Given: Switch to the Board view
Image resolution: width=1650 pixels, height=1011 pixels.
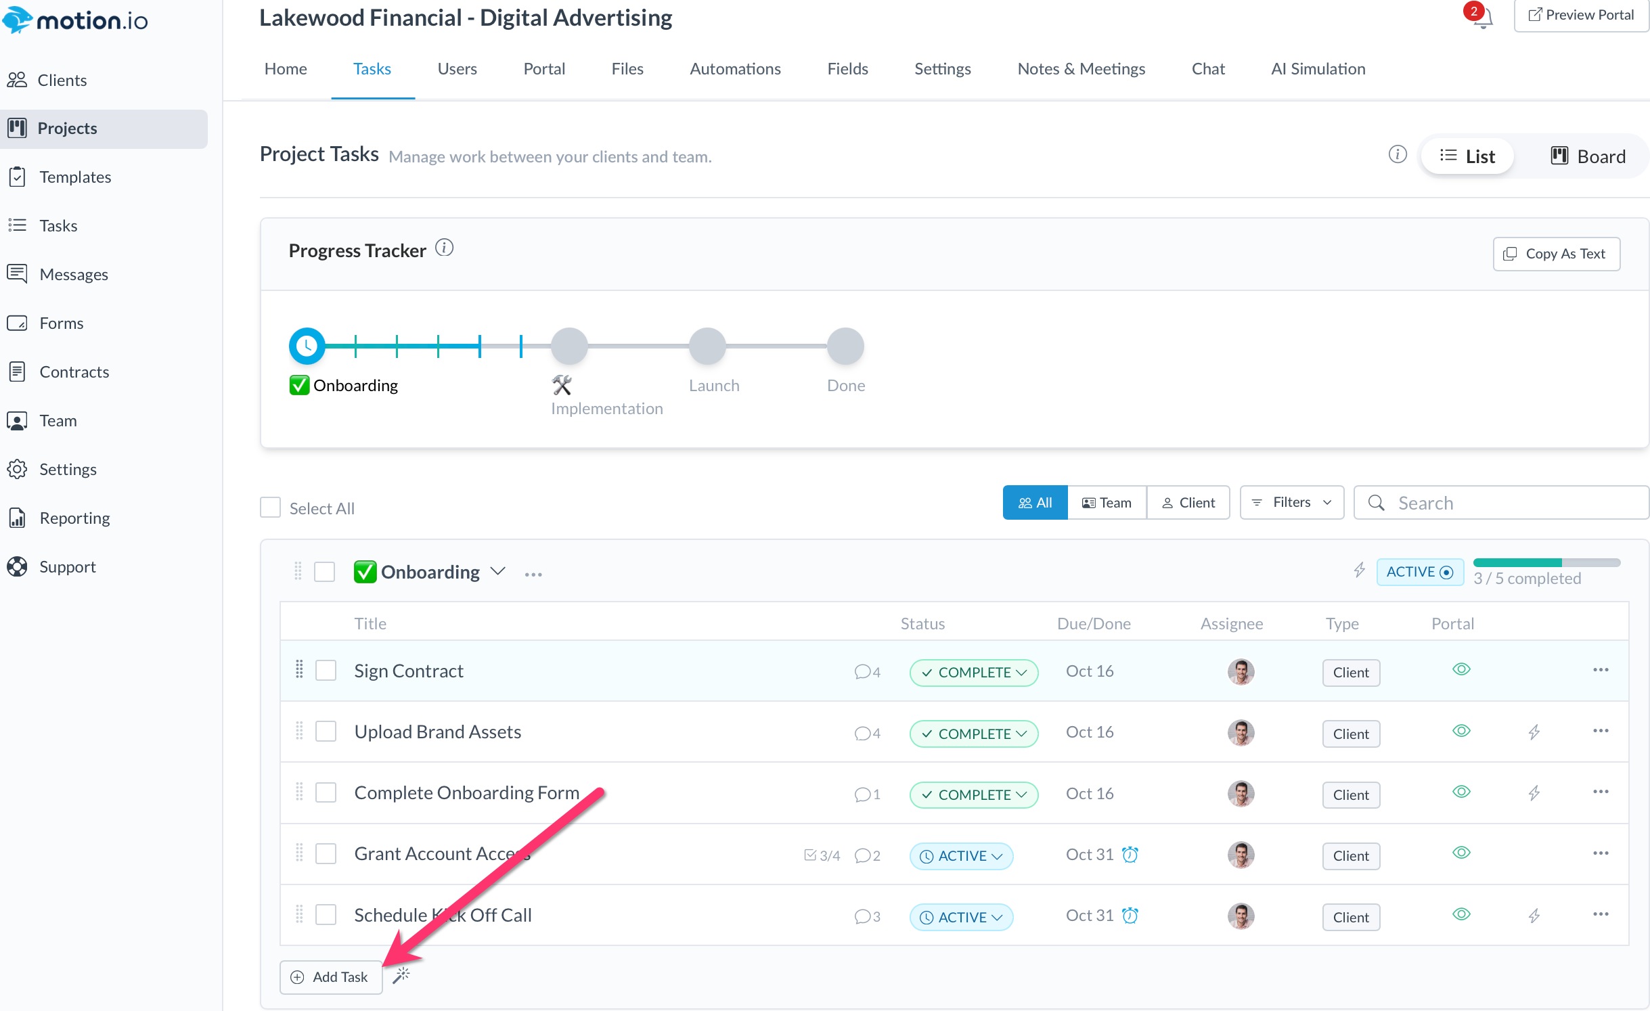Looking at the screenshot, I should [x=1588, y=156].
